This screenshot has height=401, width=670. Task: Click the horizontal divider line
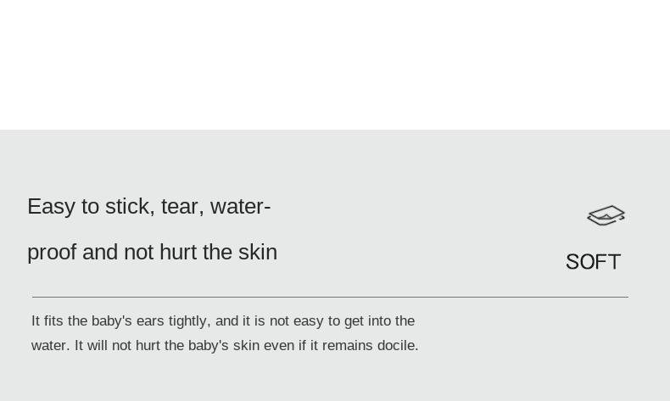[330, 297]
